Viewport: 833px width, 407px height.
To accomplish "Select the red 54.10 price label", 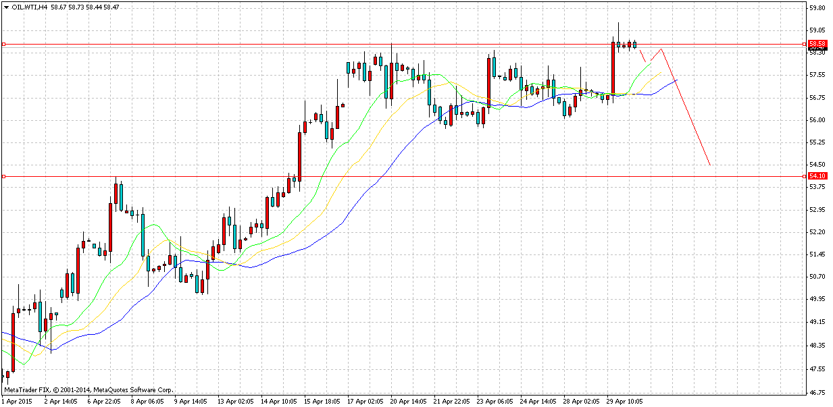I will point(817,176).
